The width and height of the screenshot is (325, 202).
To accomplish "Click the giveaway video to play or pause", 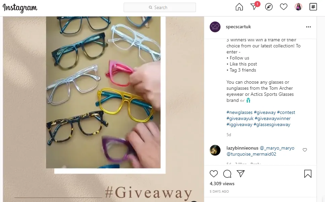I will click(103, 92).
